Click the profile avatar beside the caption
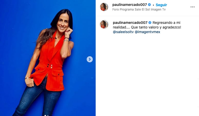This screenshot has width=199, height=116. [104, 24]
